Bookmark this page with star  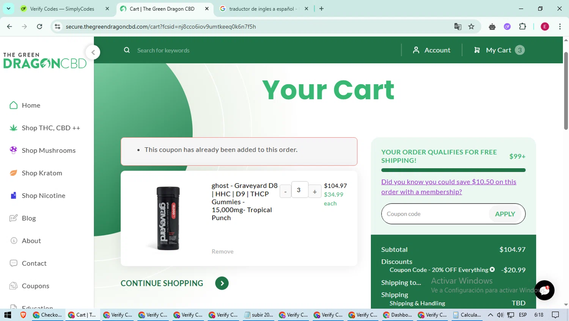(471, 27)
